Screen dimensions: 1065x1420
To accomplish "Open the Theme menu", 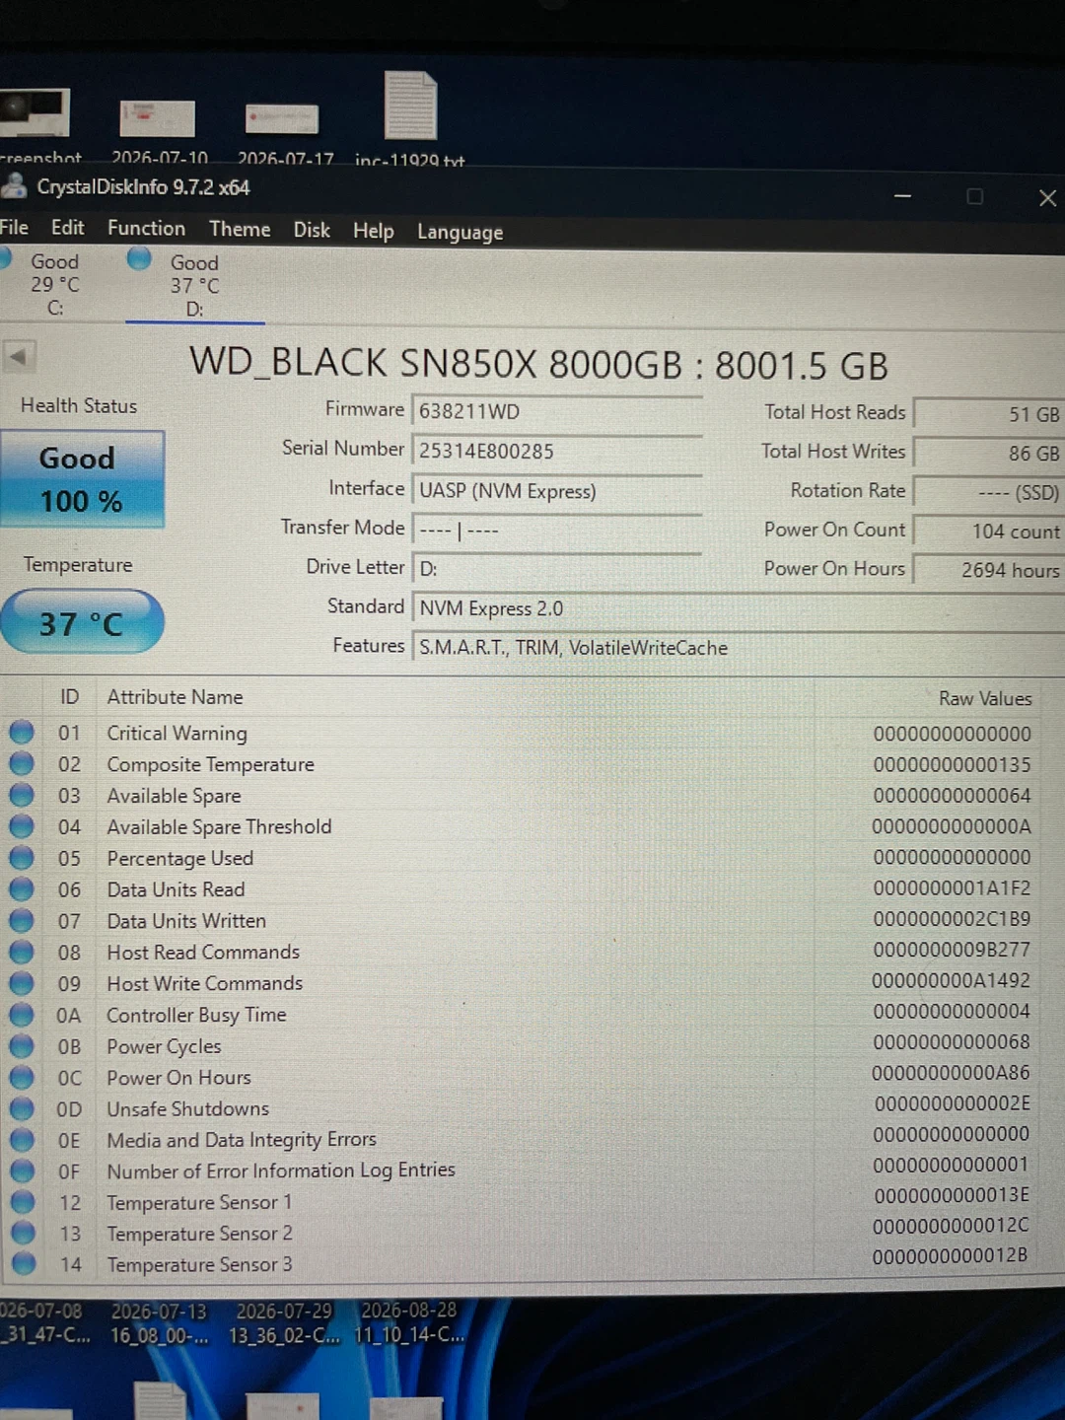I will pos(240,229).
